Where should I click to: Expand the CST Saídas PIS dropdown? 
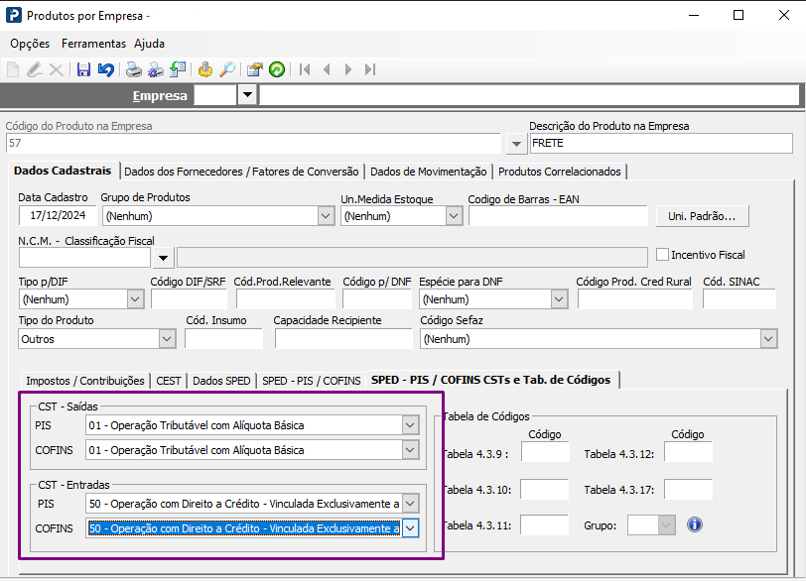click(x=410, y=425)
